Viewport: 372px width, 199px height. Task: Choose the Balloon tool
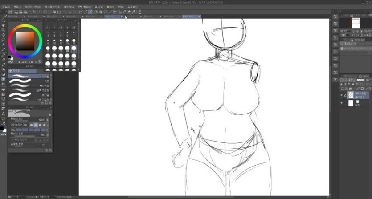tap(4, 118)
